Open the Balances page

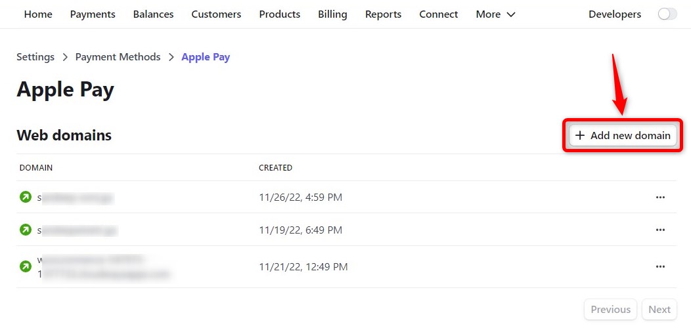click(153, 14)
